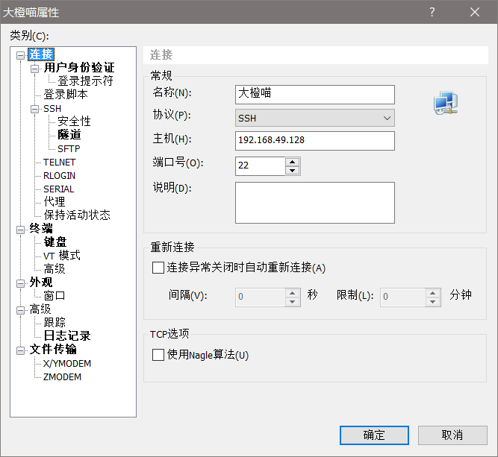
Task: Collapse the 外观 tree node
Action: pos(20,283)
